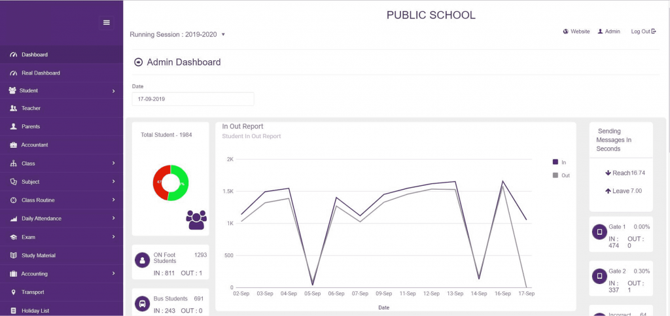Click the Admin profile link
Viewport: 670px width, 316px height.
coord(609,31)
